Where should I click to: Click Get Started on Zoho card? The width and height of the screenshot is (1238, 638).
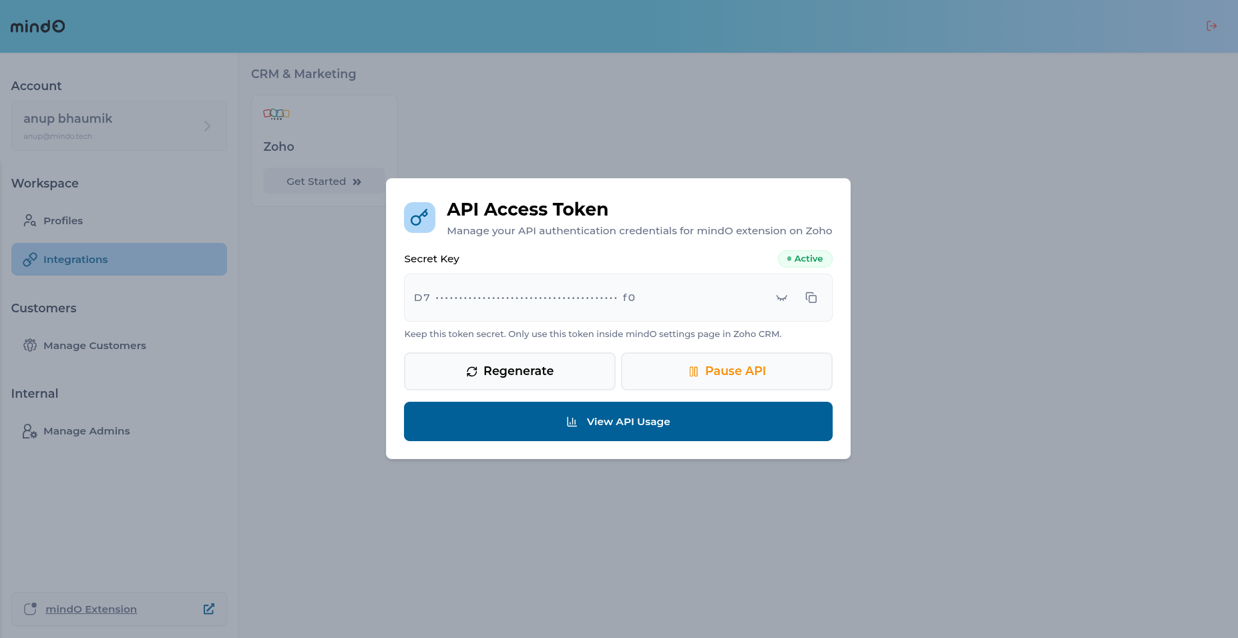[x=324, y=182]
